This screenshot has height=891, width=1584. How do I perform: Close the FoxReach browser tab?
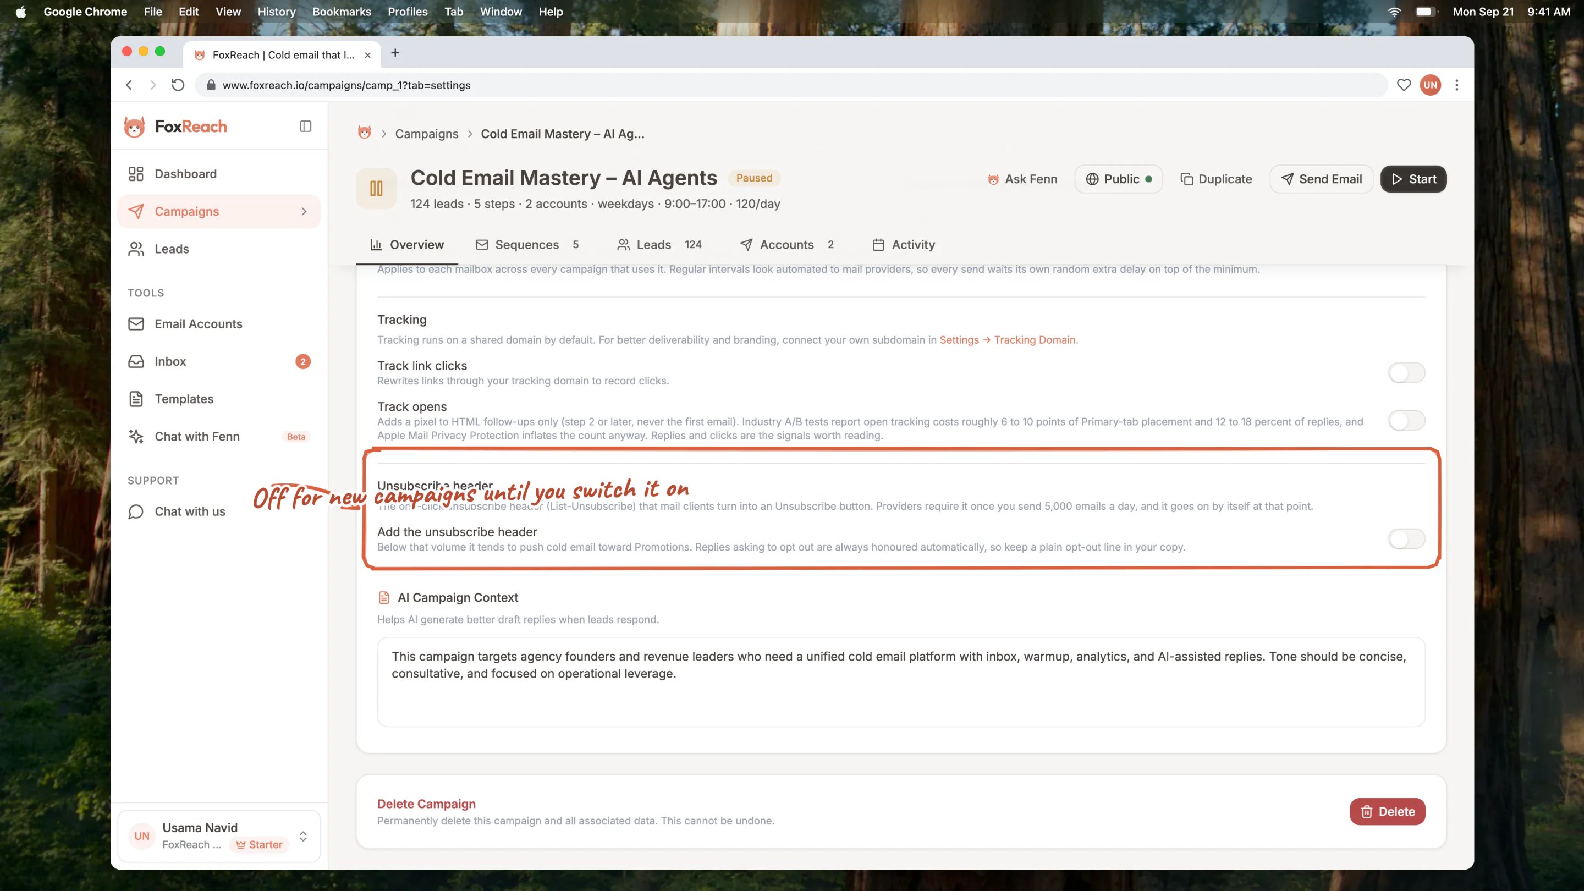pos(368,55)
